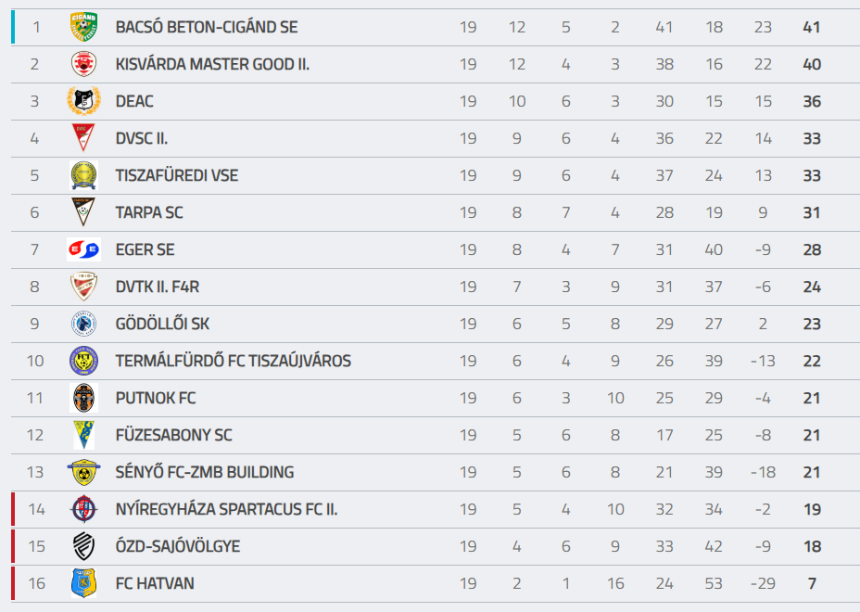
Task: Click the Kisvárda Master Good II. 40 points
Action: [812, 64]
